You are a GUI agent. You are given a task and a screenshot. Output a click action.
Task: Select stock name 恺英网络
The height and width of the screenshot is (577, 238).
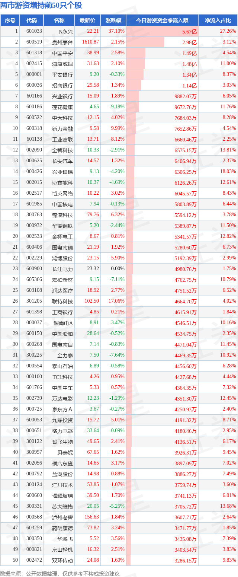tap(62, 194)
